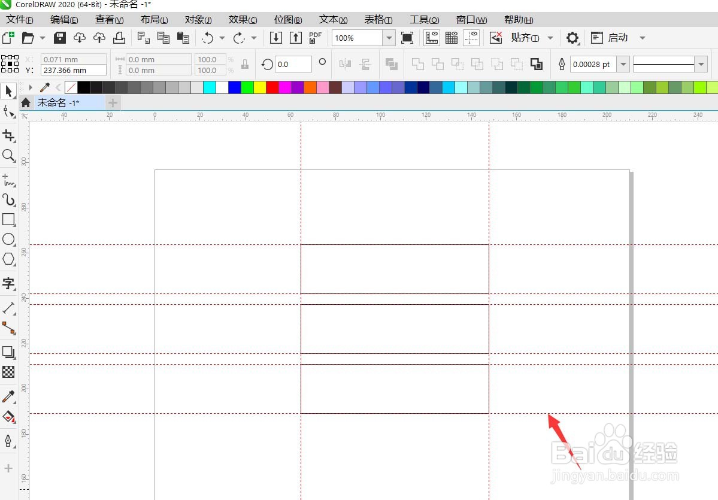The height and width of the screenshot is (500, 718).
Task: Select the Parallel Dimension tool
Action: [8, 308]
